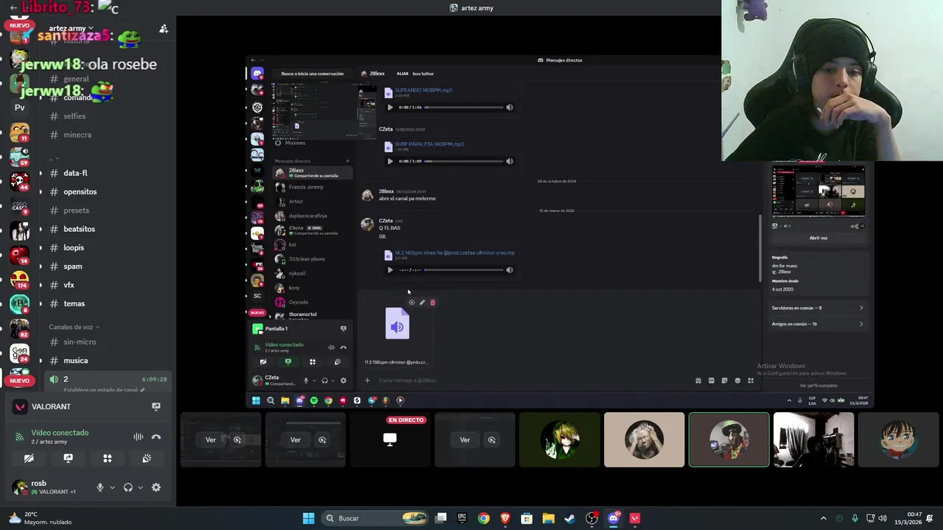
Task: Open headphone output options arrow
Action: [x=140, y=487]
